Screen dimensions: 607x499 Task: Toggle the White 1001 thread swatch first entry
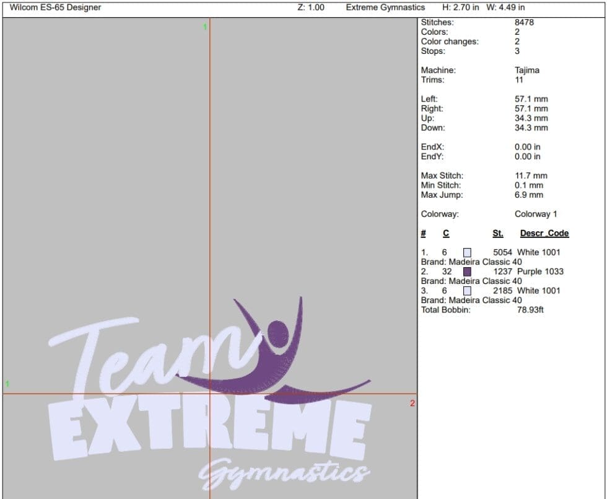click(x=467, y=252)
